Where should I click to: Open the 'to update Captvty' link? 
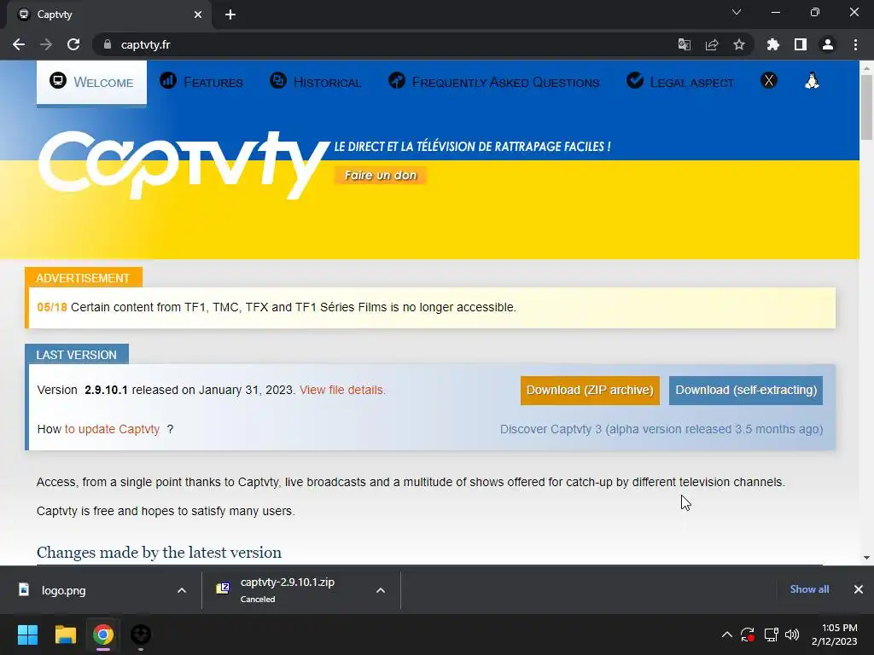pyautogui.click(x=112, y=429)
